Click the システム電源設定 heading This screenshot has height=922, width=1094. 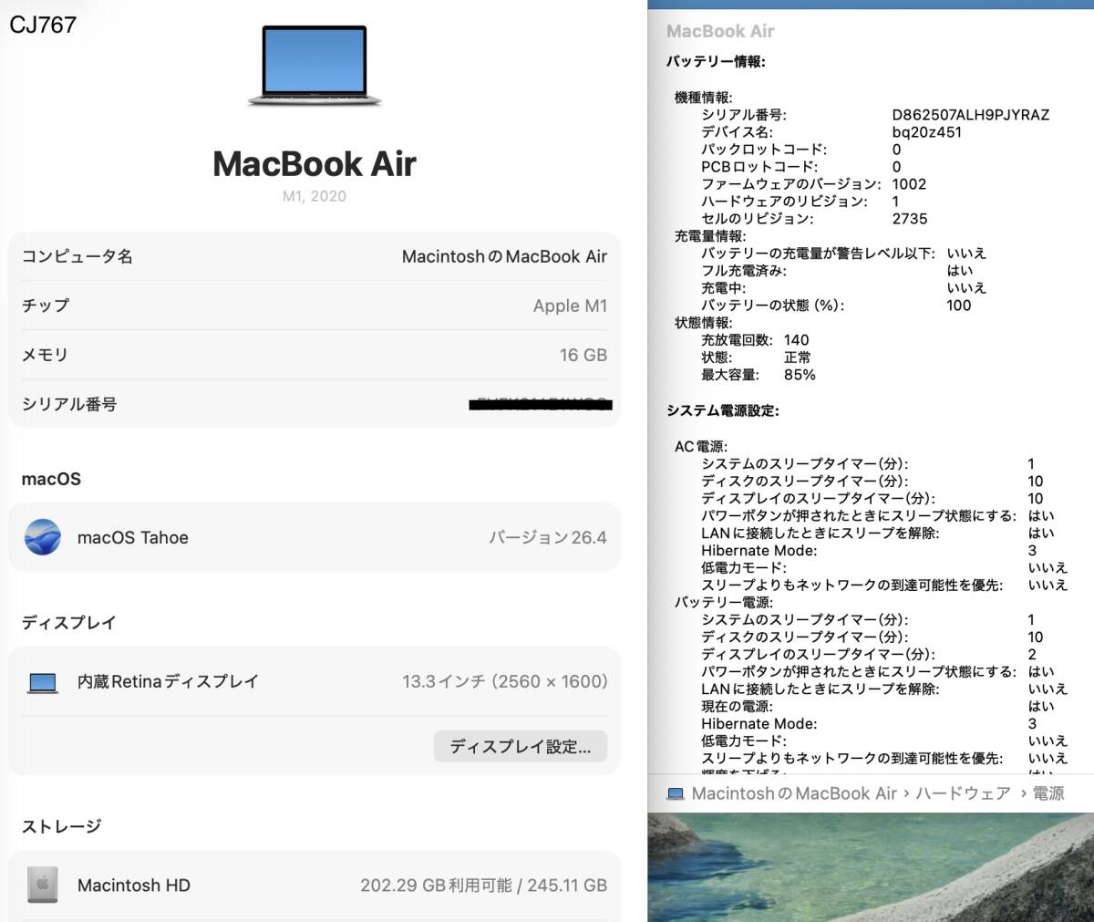pyautogui.click(x=723, y=410)
